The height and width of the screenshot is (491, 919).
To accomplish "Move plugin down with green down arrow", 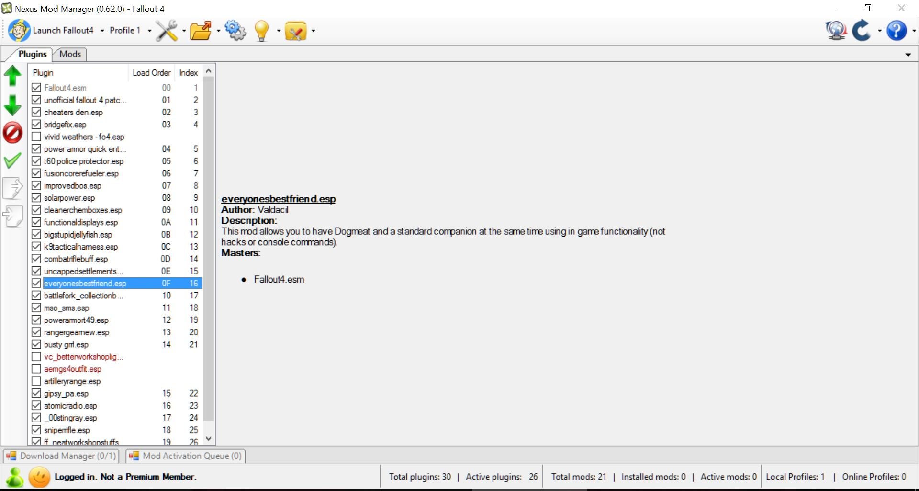I will click(x=12, y=105).
